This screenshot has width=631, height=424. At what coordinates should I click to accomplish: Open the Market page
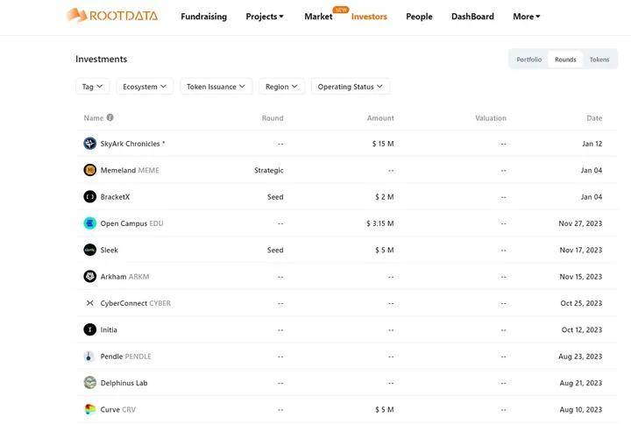pyautogui.click(x=318, y=17)
